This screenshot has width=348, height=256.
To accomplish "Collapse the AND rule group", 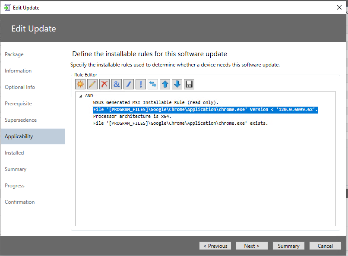I will 81,96.
